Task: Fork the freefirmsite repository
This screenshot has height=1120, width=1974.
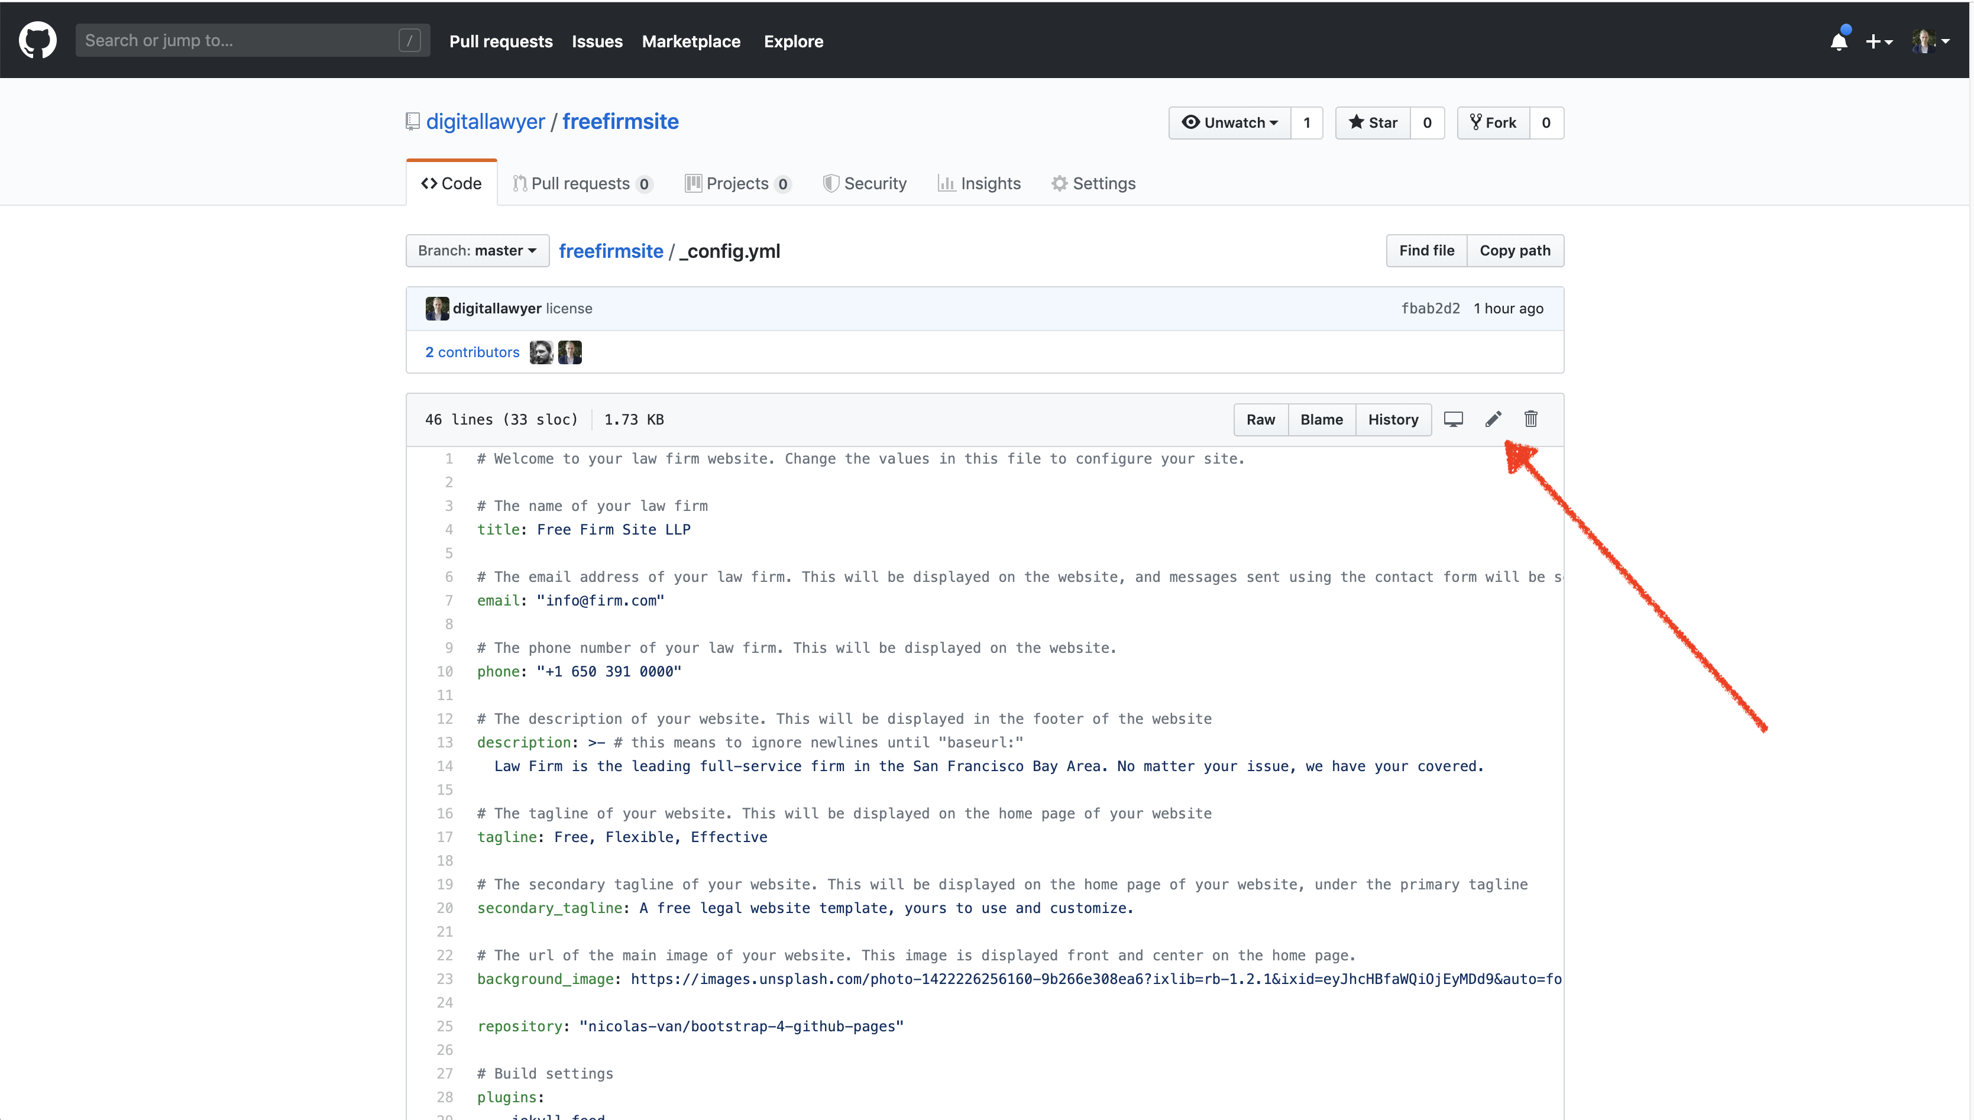Action: (x=1493, y=123)
